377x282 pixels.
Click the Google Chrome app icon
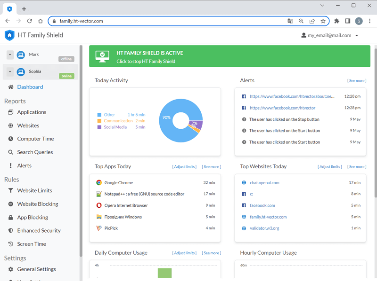click(x=99, y=183)
